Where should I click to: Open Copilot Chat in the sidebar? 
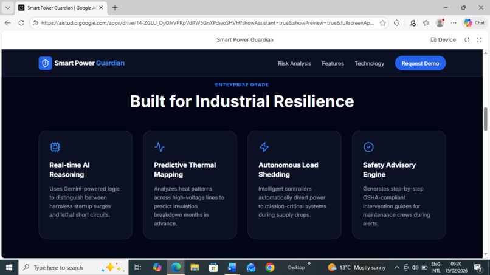coord(474,23)
